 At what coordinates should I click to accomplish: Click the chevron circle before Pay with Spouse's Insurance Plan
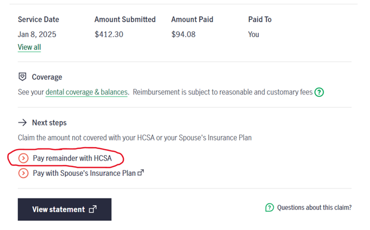coord(23,173)
